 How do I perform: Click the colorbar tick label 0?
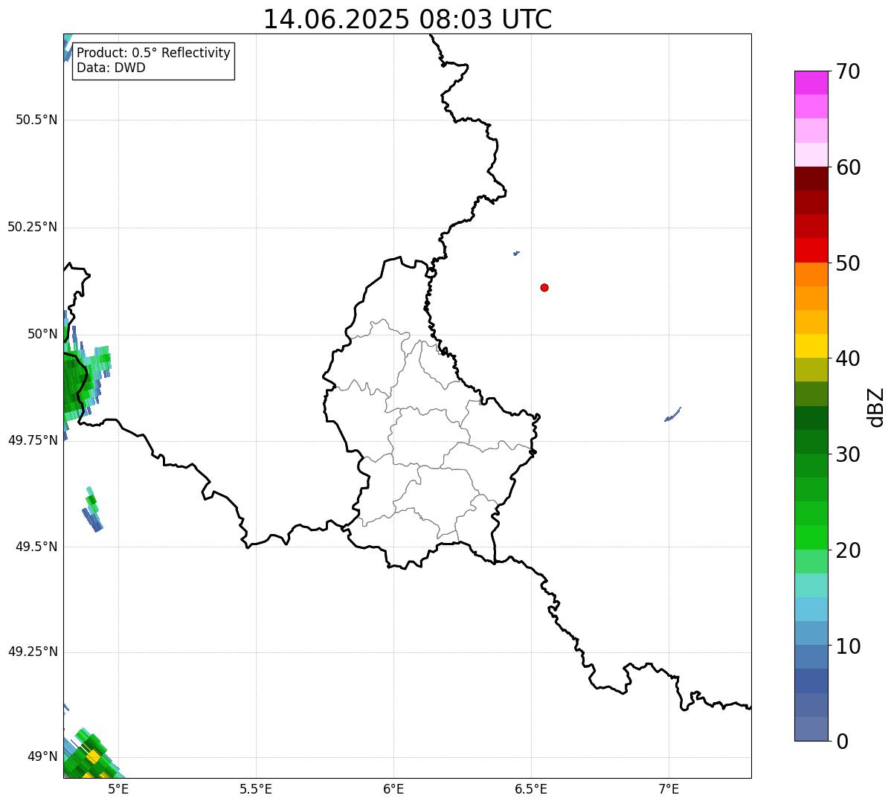(x=841, y=742)
